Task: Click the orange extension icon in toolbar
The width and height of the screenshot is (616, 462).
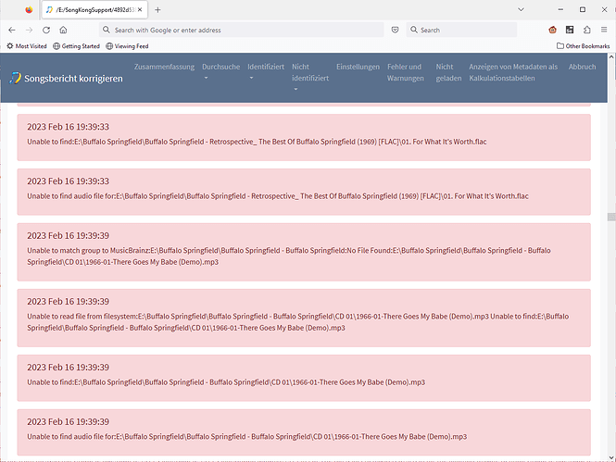Action: click(552, 30)
